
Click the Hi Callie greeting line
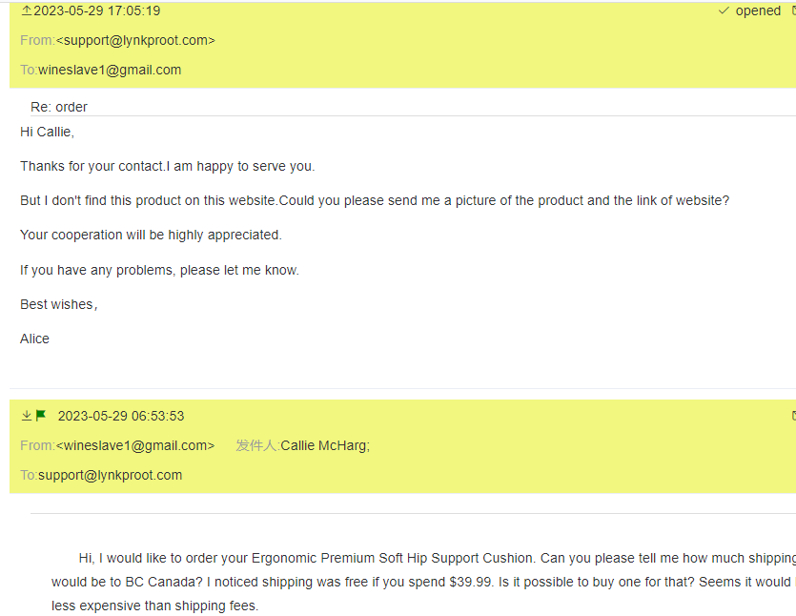(x=47, y=132)
